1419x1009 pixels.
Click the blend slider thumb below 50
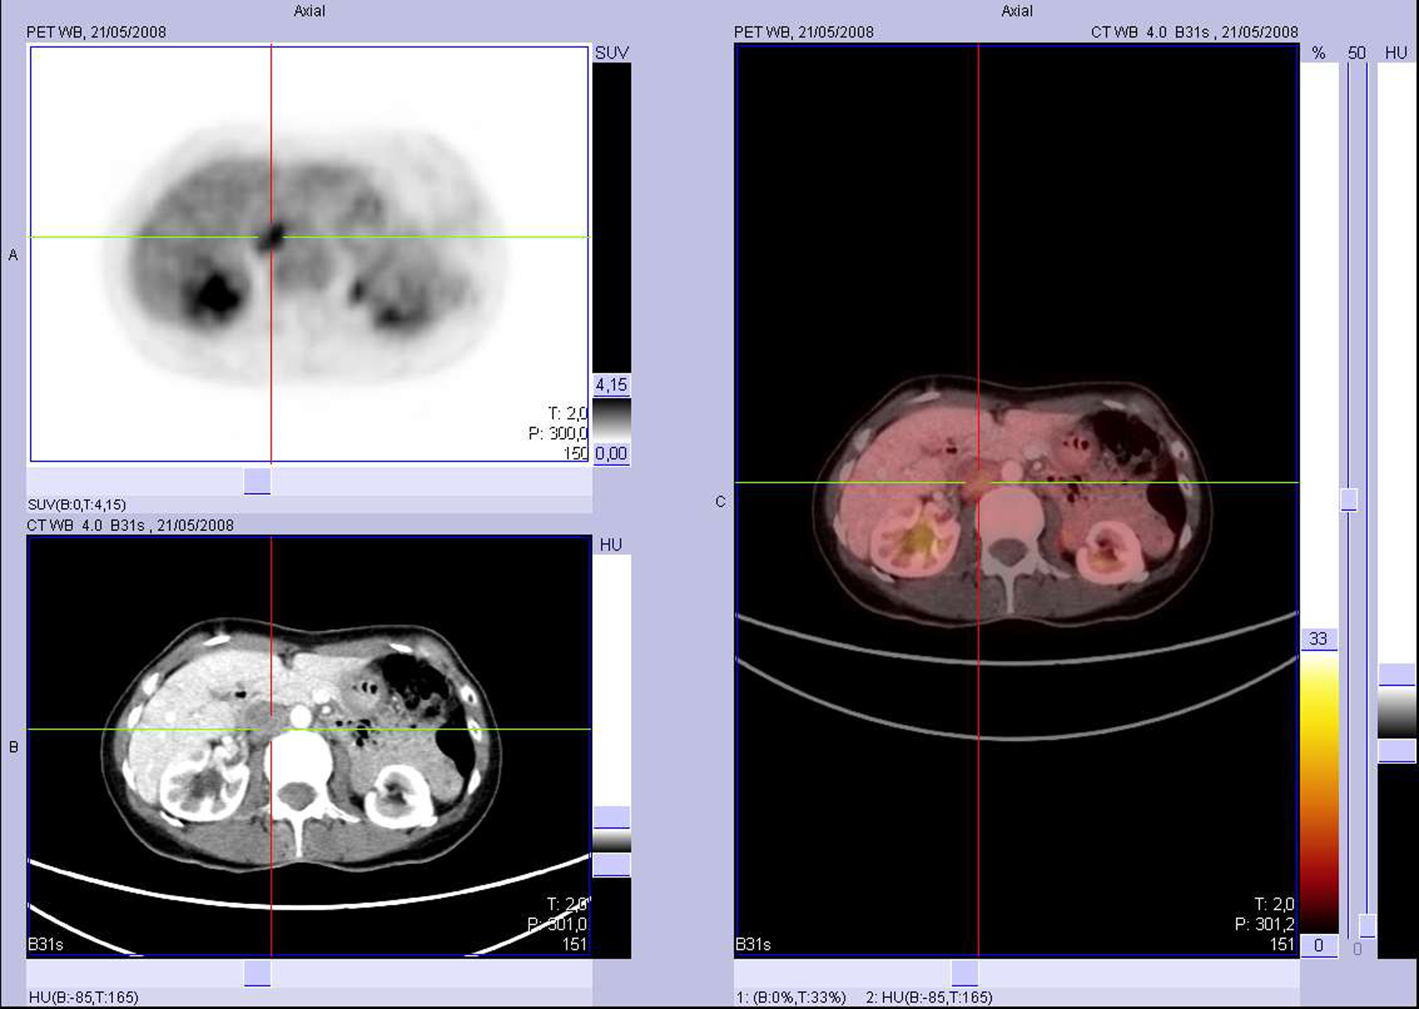(x=1349, y=499)
